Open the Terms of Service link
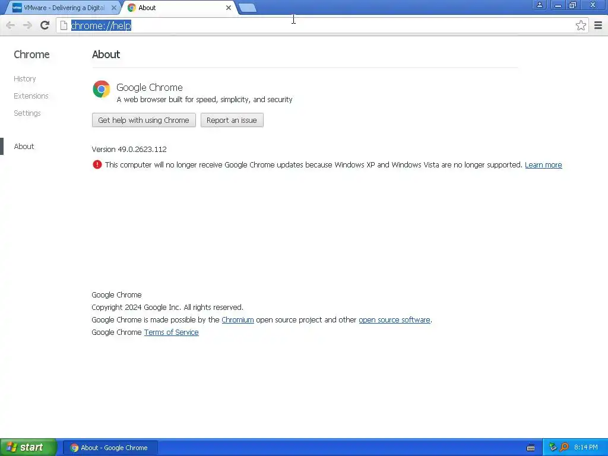Image resolution: width=608 pixels, height=456 pixels. coord(172,332)
